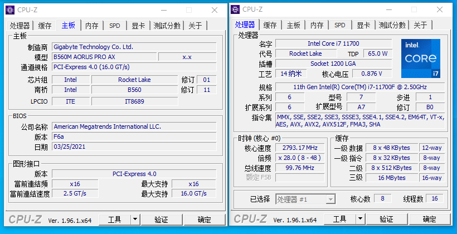Click extended model value A7
The height and width of the screenshot is (234, 457).
coord(361,107)
